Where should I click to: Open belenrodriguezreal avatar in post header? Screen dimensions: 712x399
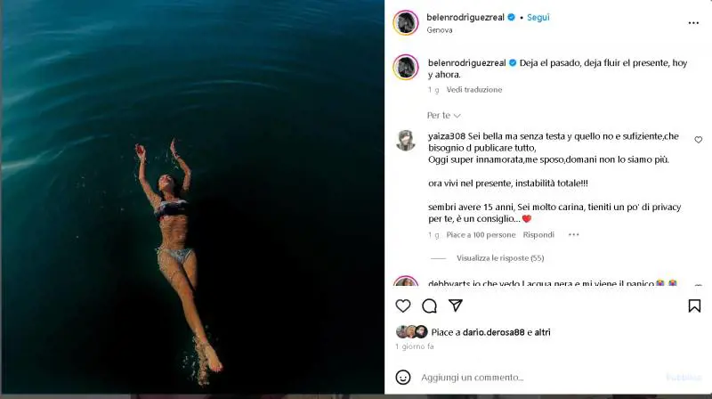click(x=406, y=22)
